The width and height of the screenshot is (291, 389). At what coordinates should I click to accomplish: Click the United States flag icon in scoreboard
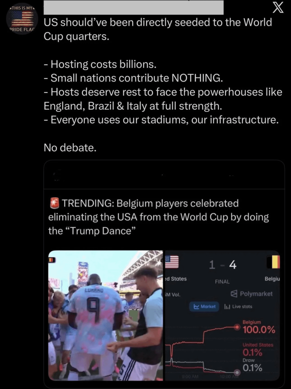(172, 262)
